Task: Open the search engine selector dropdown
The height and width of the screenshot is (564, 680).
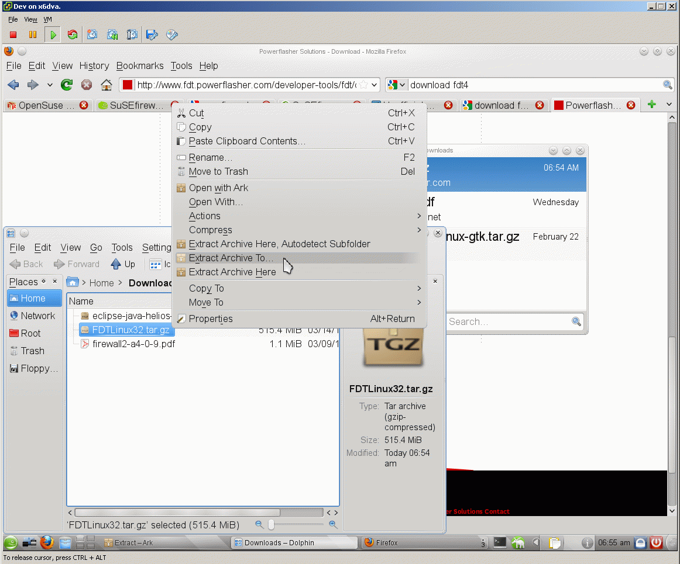Action: tap(396, 85)
